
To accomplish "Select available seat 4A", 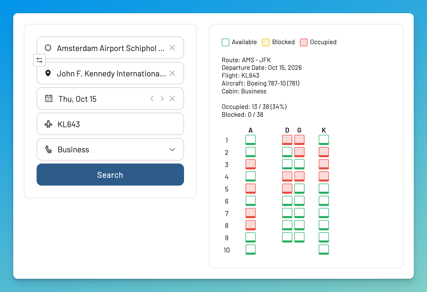I will point(251,176).
